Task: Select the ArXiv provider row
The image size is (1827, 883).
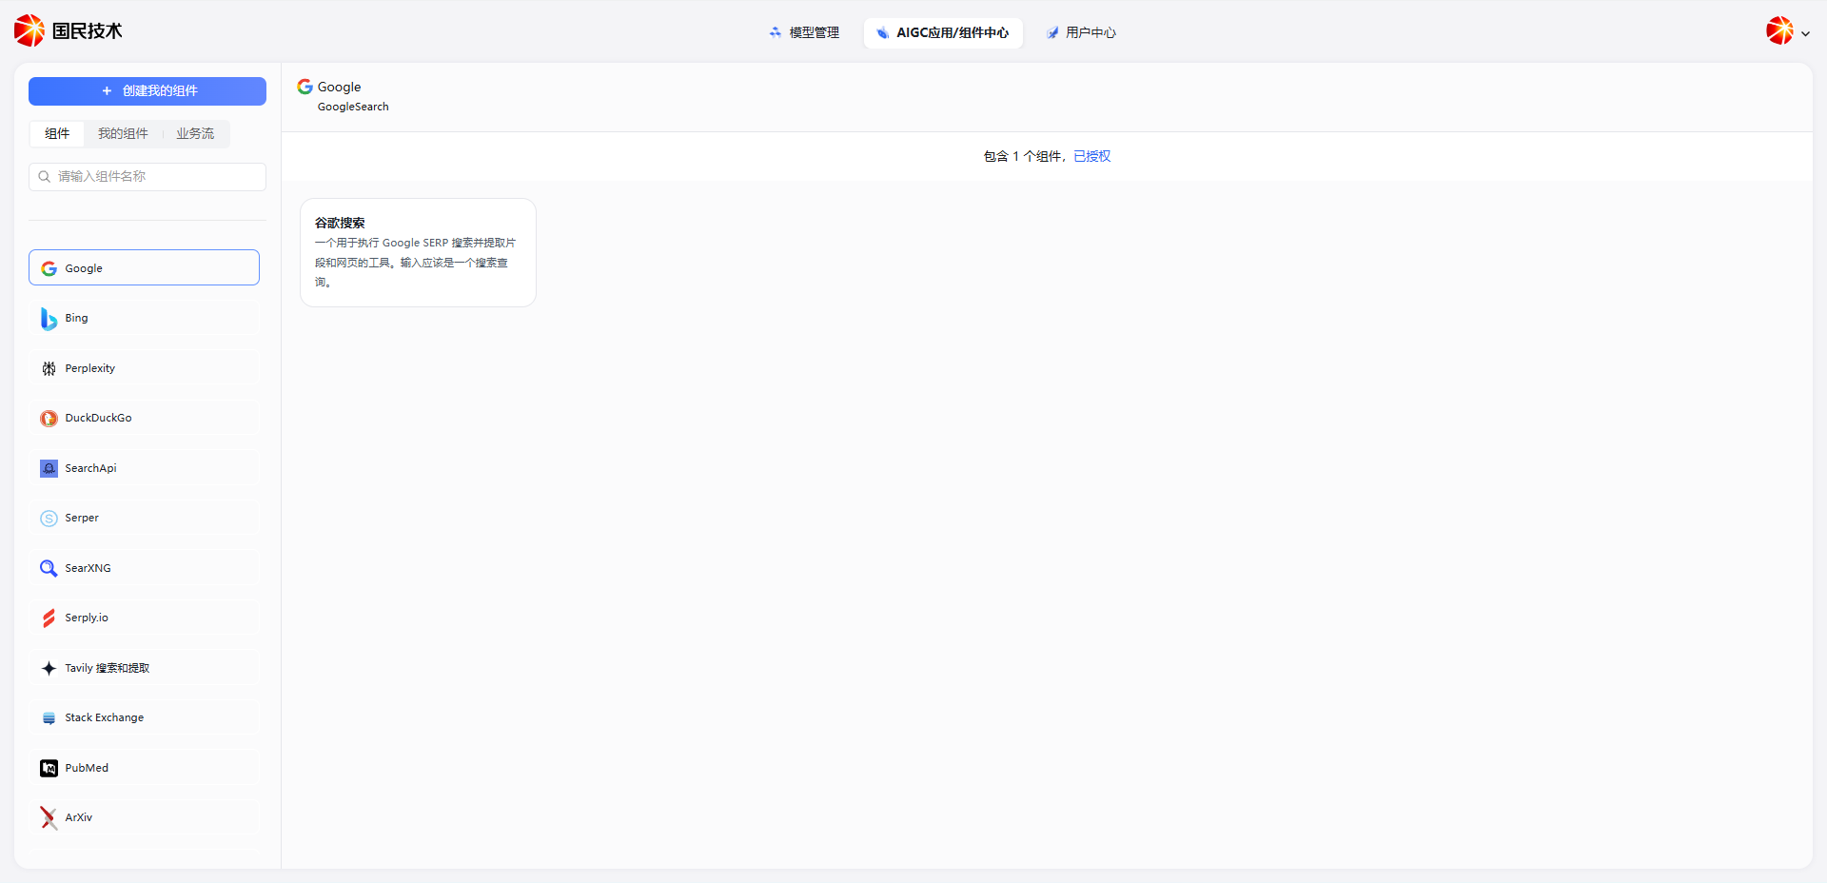Action: click(x=144, y=817)
